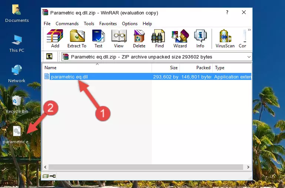Viewport: 285px width, 188px height.
Task: Click the Delete files toolbar icon
Action: click(x=139, y=38)
